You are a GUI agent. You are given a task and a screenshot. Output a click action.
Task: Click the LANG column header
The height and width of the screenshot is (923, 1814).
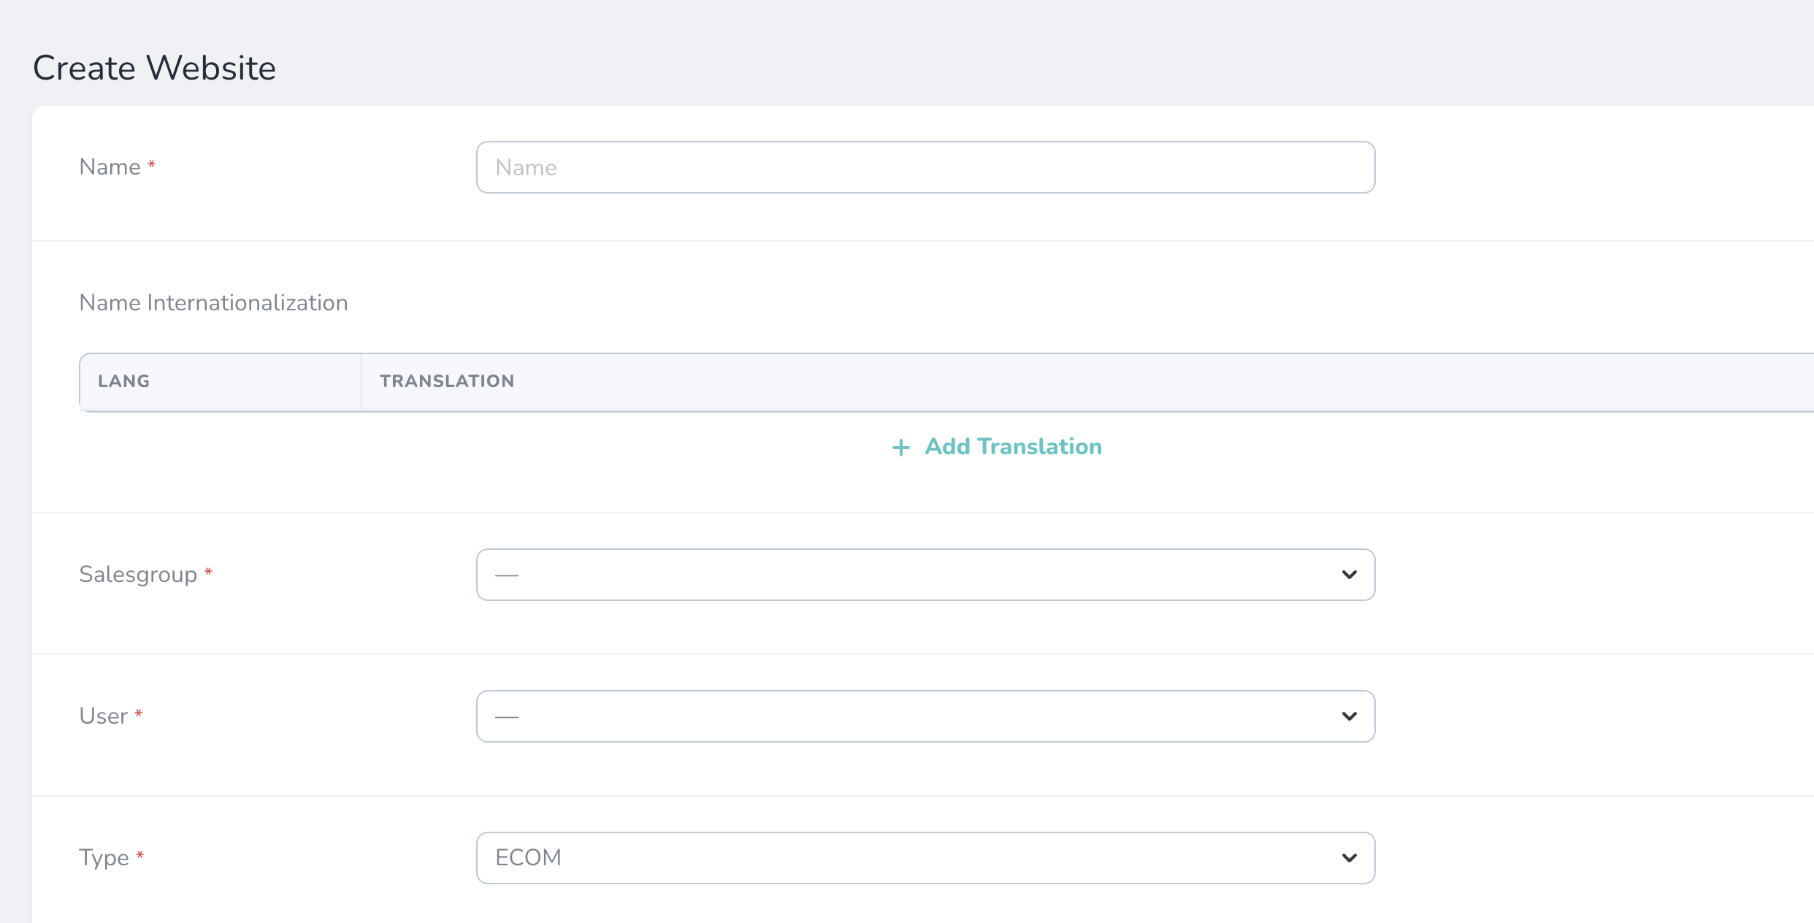124,381
